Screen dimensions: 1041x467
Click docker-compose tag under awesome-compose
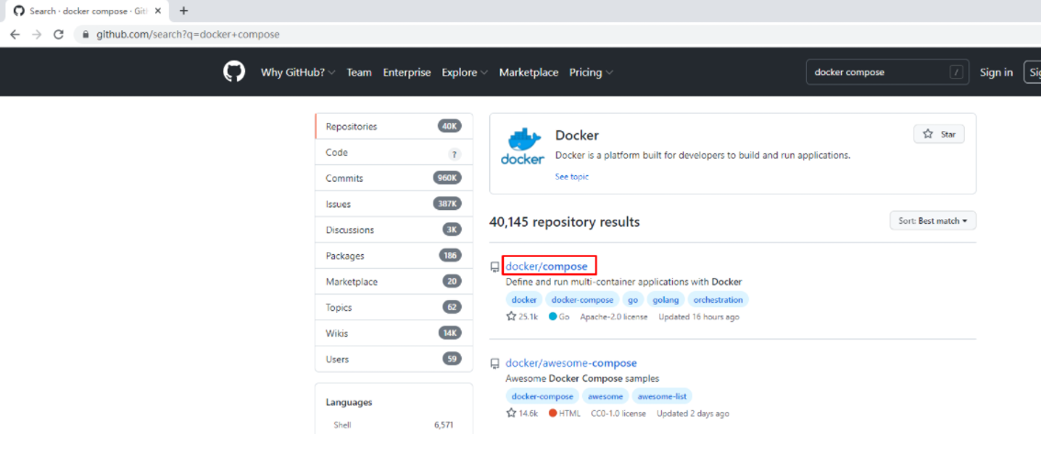pyautogui.click(x=543, y=396)
